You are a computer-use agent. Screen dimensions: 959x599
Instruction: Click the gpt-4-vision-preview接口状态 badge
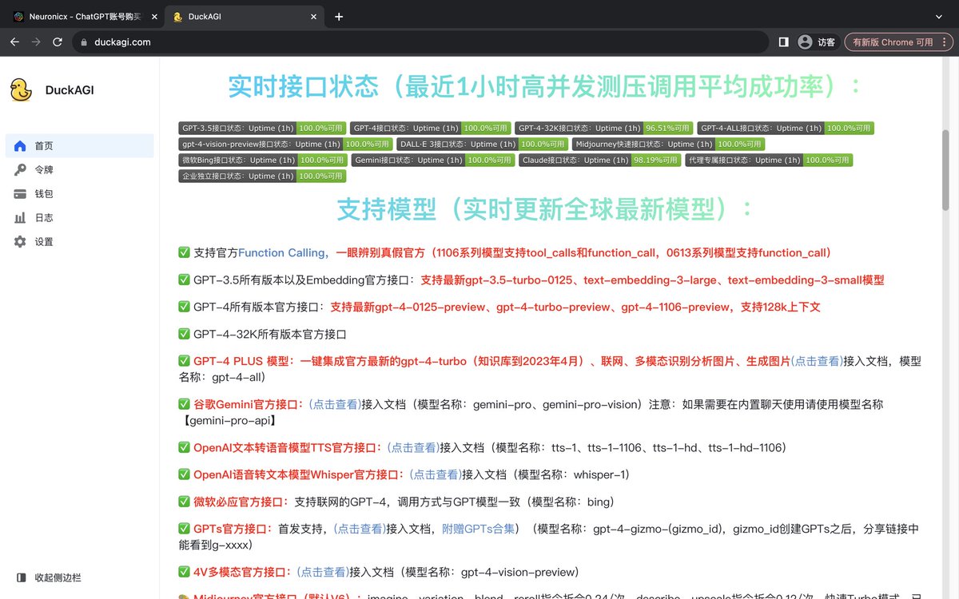click(286, 144)
